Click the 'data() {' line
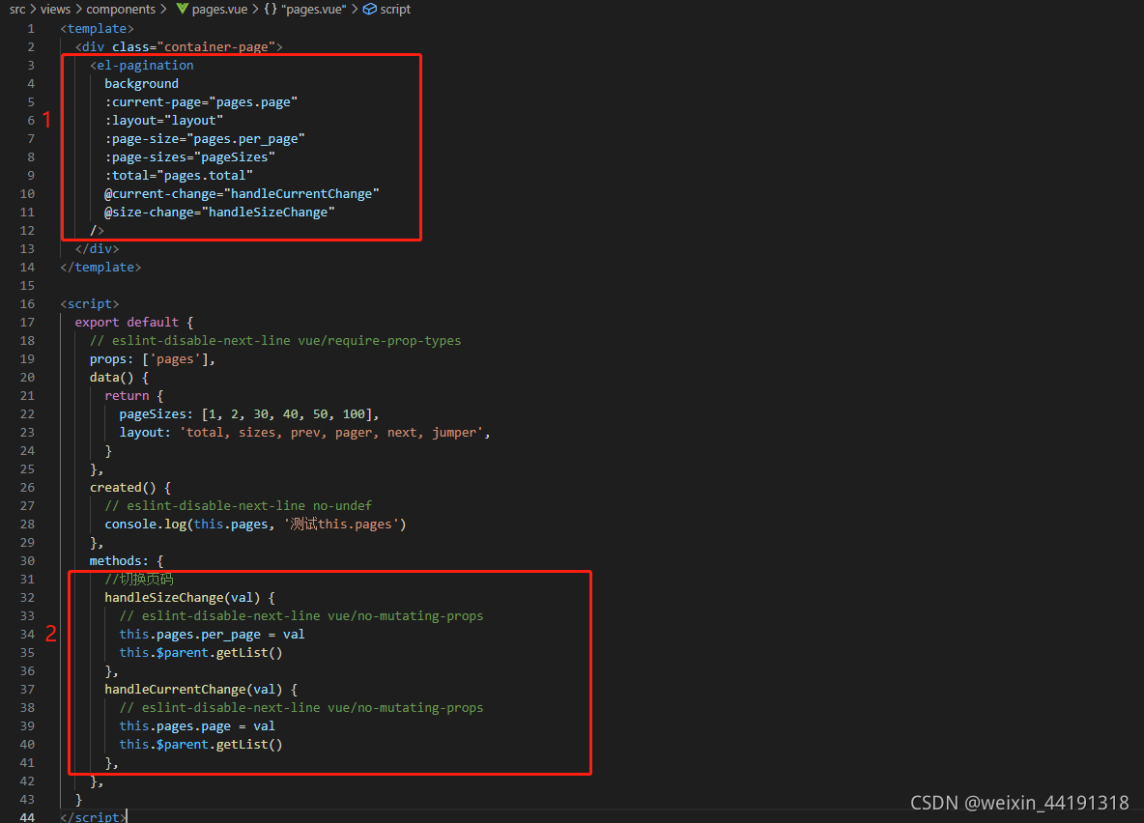This screenshot has height=823, width=1144. coord(119,377)
